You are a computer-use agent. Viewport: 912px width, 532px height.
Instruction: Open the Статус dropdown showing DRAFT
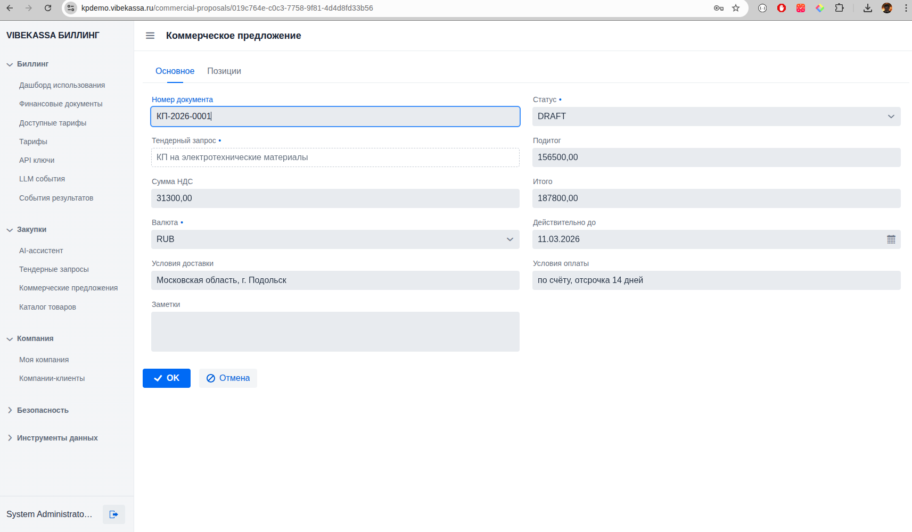tap(716, 117)
